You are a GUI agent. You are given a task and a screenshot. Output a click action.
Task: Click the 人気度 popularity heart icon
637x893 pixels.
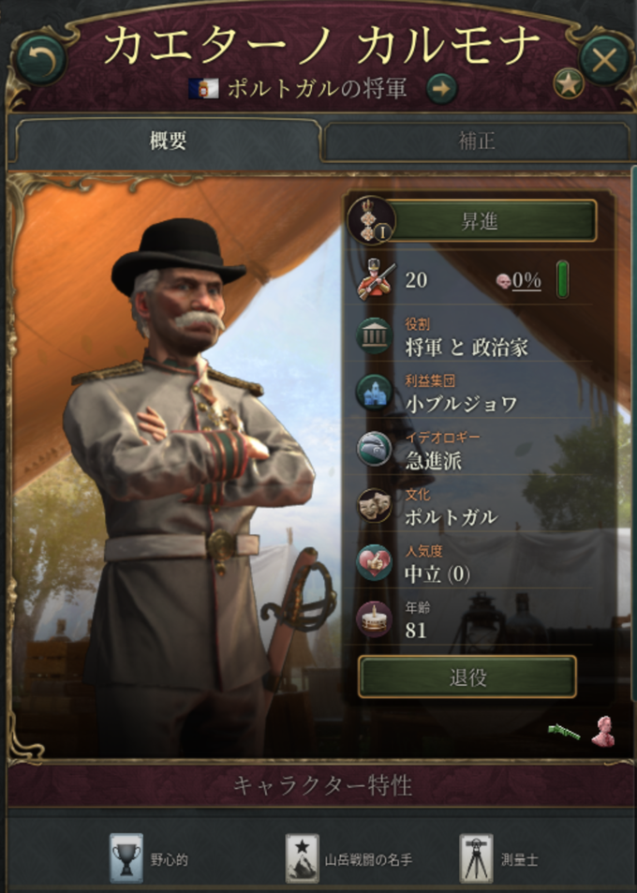(374, 562)
